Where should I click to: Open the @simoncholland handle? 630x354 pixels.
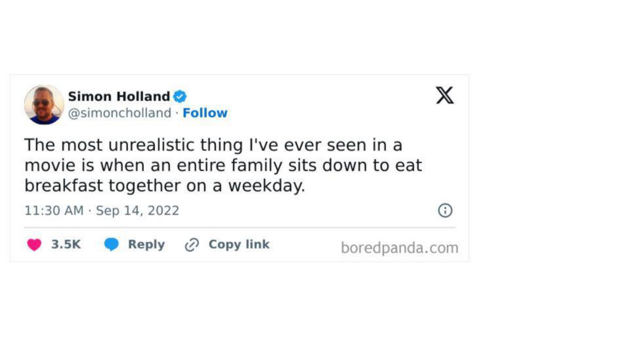click(120, 113)
